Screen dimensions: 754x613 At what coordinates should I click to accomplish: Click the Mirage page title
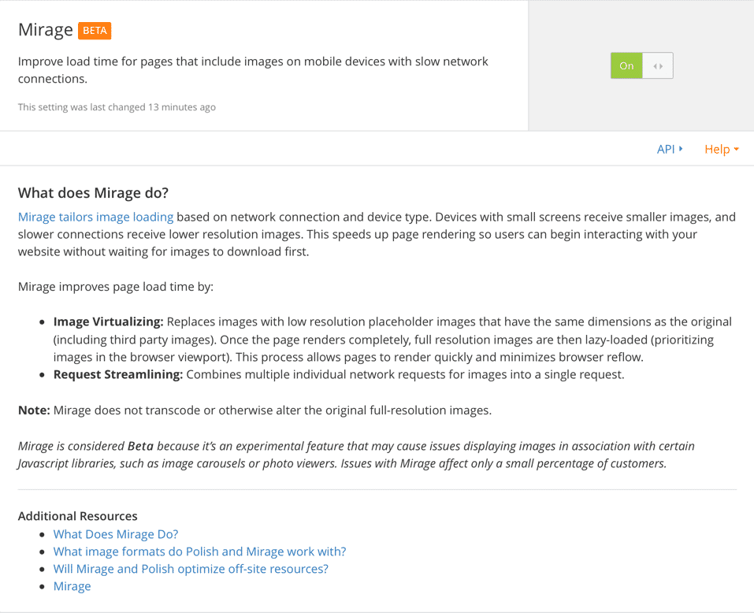click(x=46, y=30)
